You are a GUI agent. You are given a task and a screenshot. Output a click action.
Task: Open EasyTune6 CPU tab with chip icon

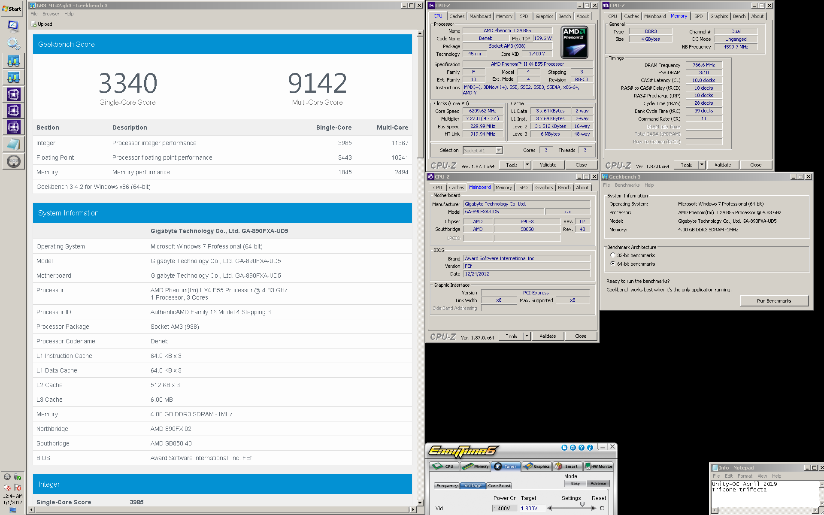[444, 466]
